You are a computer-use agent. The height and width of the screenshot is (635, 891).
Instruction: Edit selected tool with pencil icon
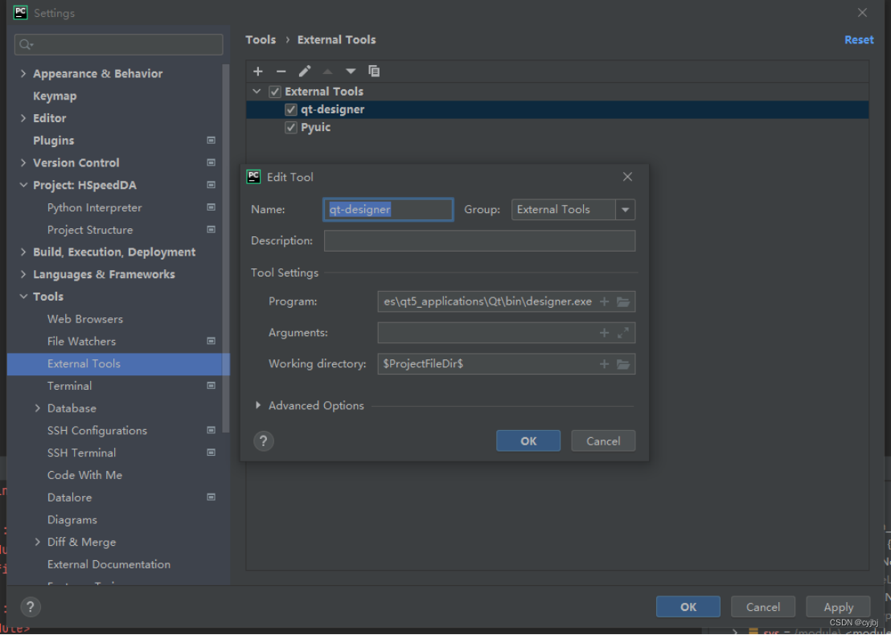point(305,72)
